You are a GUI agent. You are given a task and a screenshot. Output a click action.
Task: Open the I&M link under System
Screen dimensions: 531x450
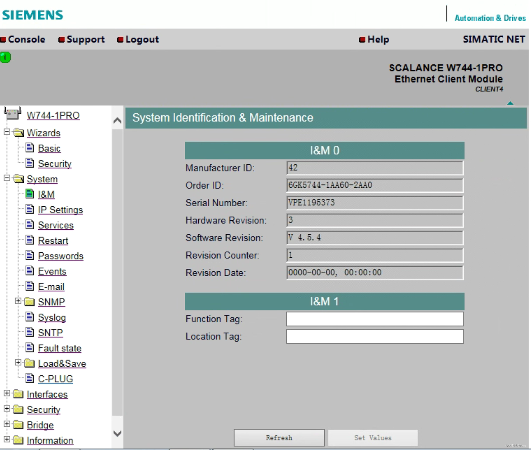pyautogui.click(x=46, y=195)
